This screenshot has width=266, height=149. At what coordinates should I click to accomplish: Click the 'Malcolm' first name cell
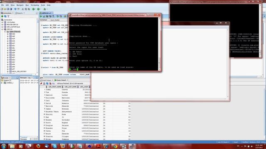[x=49, y=106]
